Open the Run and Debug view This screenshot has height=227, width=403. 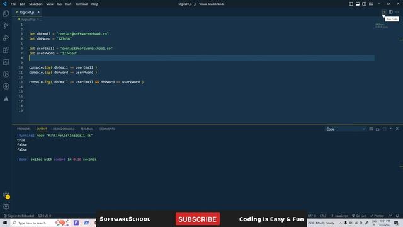[6, 38]
